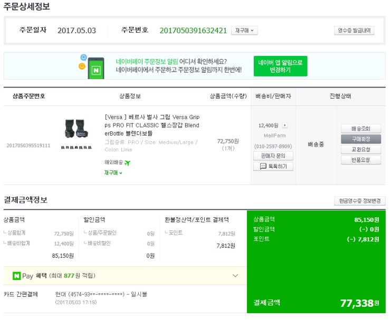Open the 재구매 dropdown next to order number
The width and height of the screenshot is (392, 320).
point(244,31)
